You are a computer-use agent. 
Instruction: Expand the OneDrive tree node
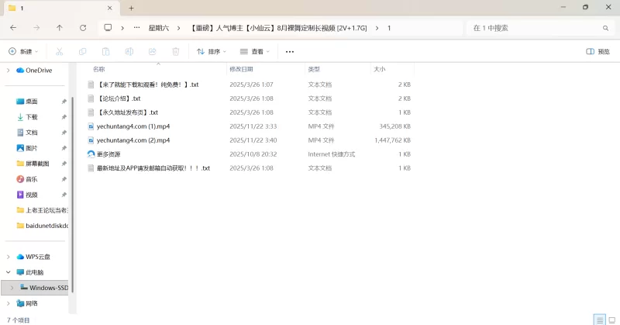point(9,71)
